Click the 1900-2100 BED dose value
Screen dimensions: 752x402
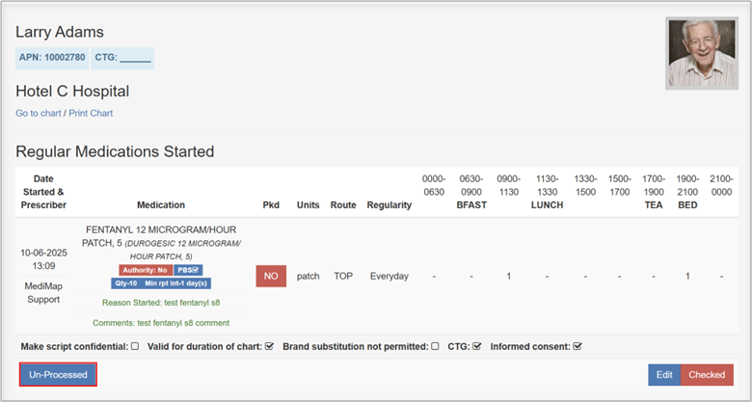click(x=687, y=277)
